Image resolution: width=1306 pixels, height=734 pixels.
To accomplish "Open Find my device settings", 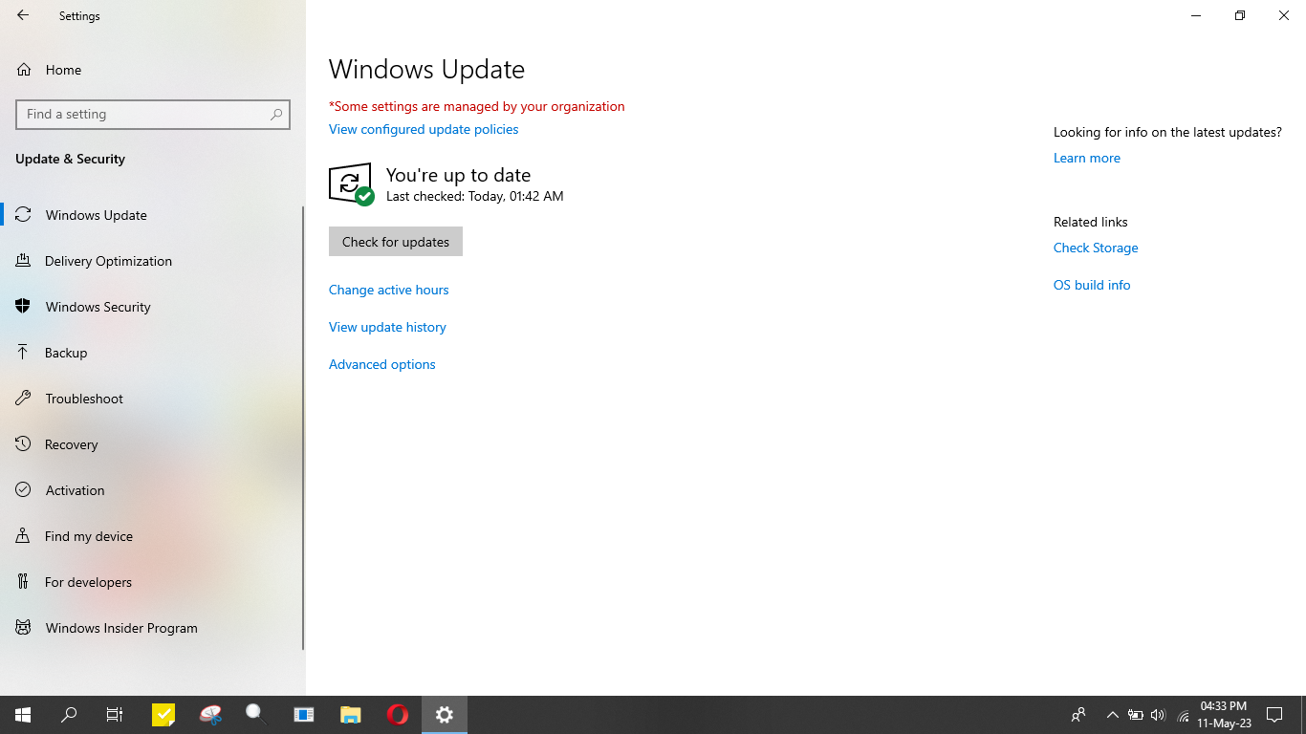I will point(153,536).
